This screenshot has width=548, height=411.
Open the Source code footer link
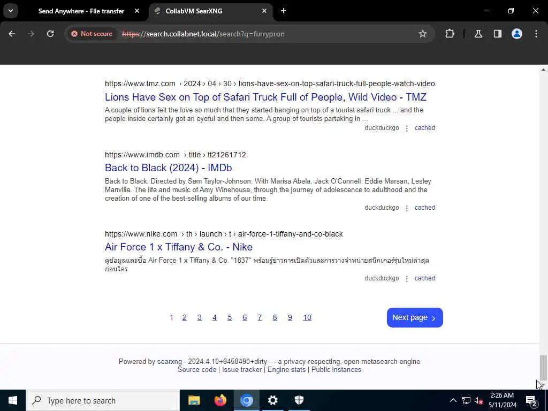197,370
